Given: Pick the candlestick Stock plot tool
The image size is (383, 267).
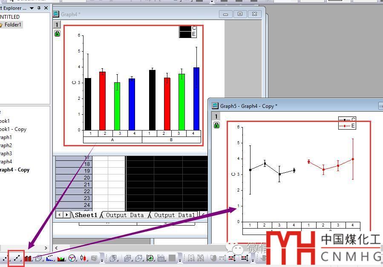Looking at the screenshot, I should [x=84, y=258].
